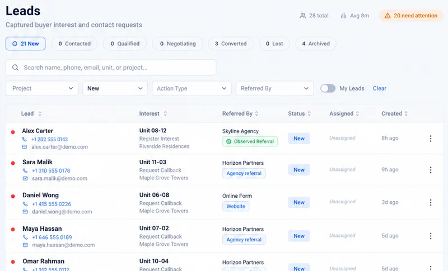Switch to the 0 Lost tab
This screenshot has width=448, height=271.
[x=274, y=44]
